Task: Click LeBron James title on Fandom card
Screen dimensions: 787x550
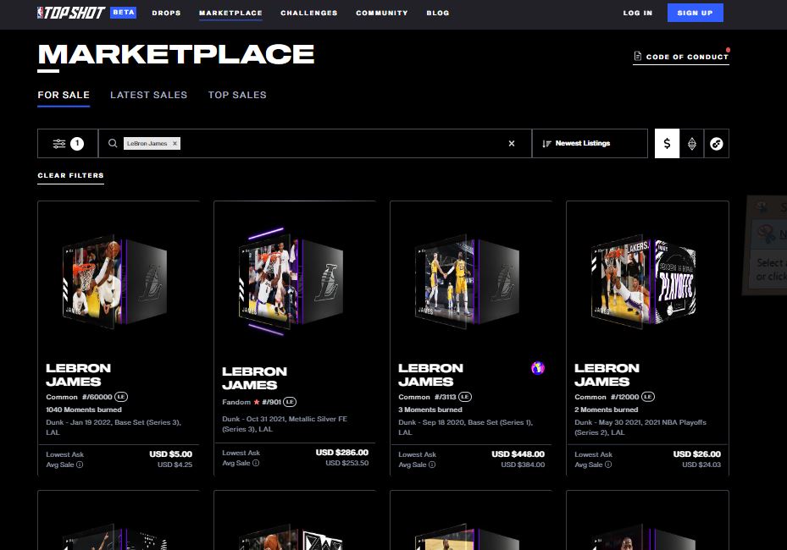Action: click(x=254, y=378)
